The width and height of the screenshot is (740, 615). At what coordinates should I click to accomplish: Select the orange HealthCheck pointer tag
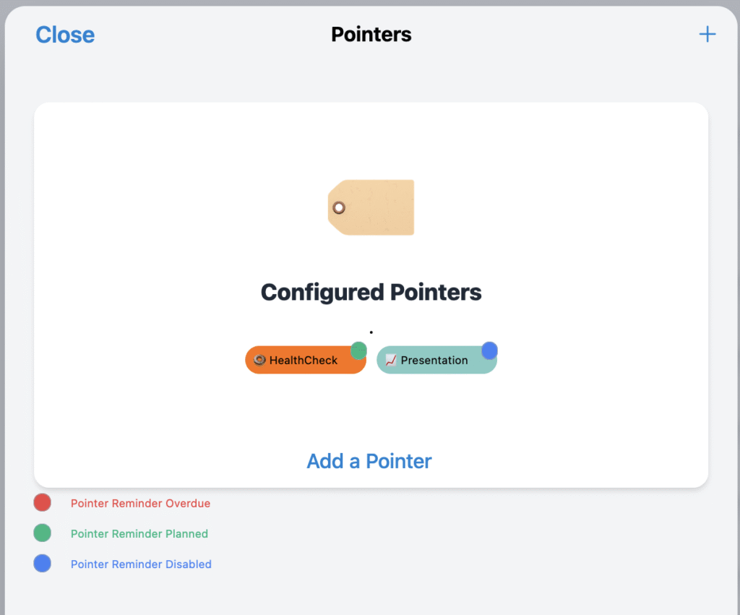(306, 360)
